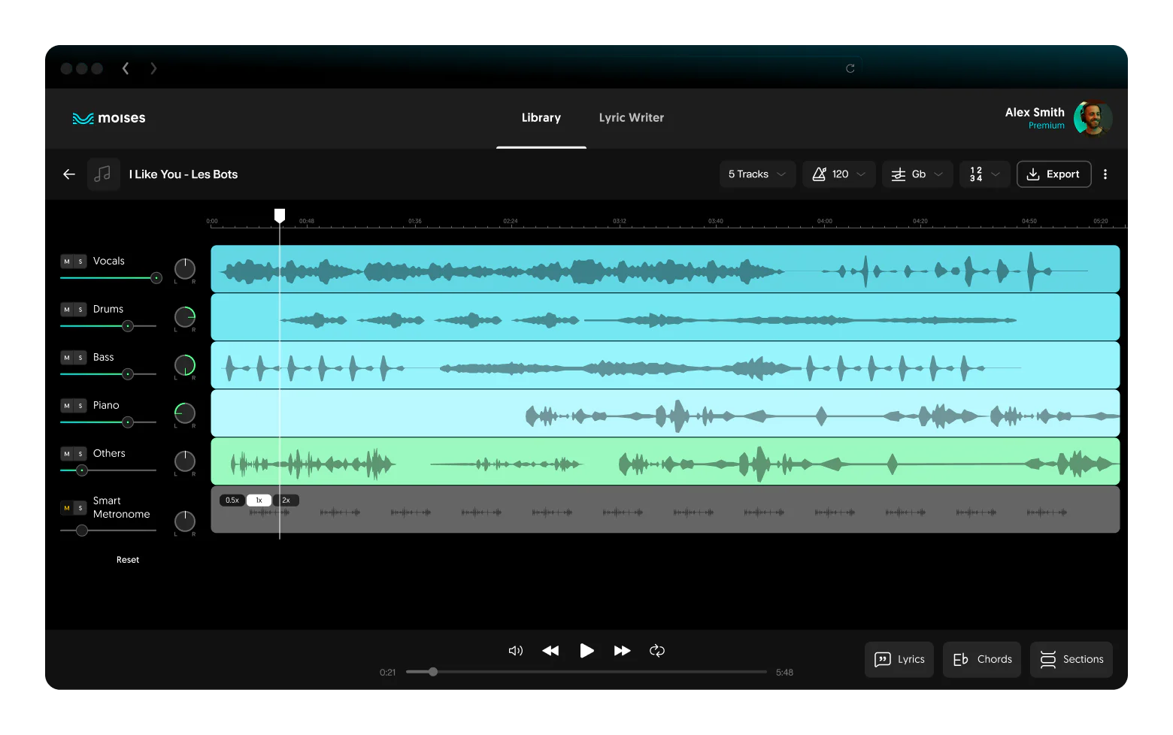Adjust the Others pan knob
Image resolution: width=1173 pixels, height=735 pixels.
click(185, 461)
